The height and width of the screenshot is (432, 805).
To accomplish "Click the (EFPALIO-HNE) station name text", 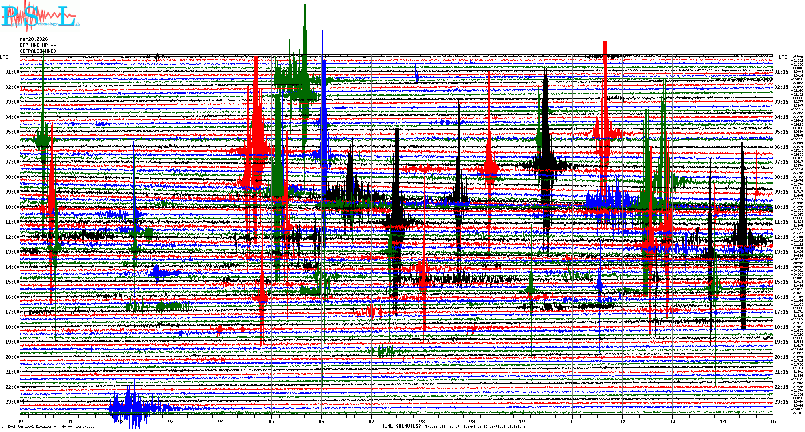I will pyautogui.click(x=38, y=51).
